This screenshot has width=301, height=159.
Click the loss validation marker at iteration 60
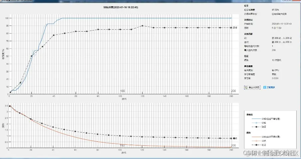point(75,131)
